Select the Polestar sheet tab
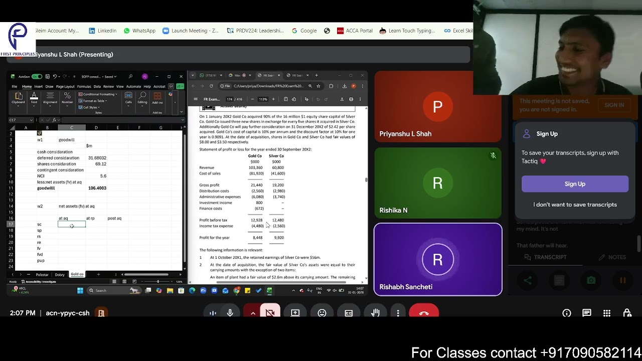Image resolution: width=642 pixels, height=361 pixels. click(x=42, y=274)
